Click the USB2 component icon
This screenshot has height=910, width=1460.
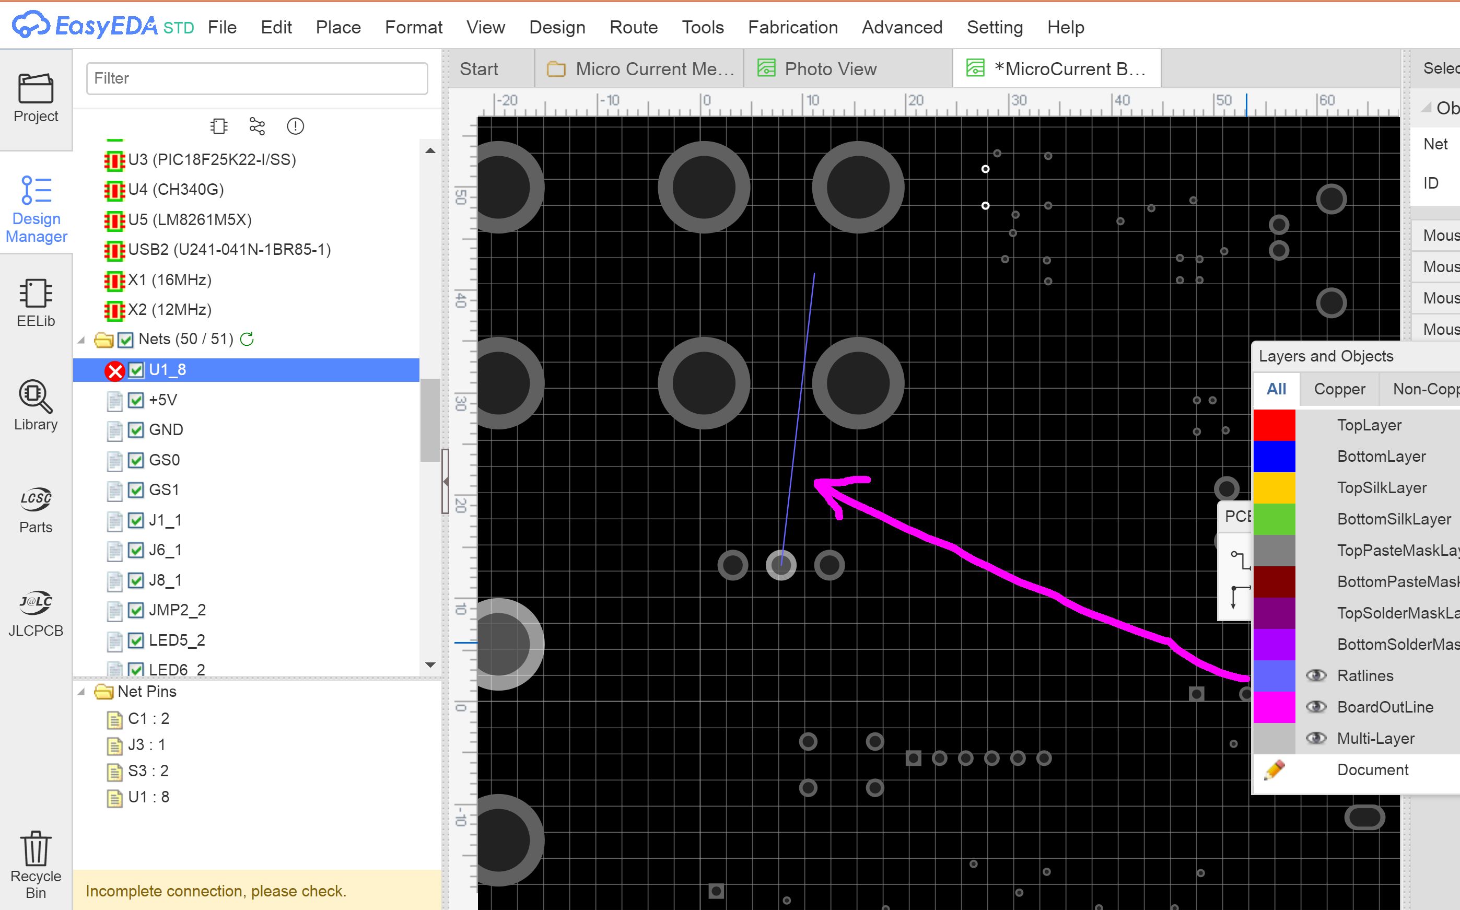click(x=114, y=251)
